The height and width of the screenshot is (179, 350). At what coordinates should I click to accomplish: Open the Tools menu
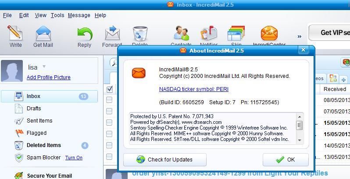pyautogui.click(x=57, y=15)
